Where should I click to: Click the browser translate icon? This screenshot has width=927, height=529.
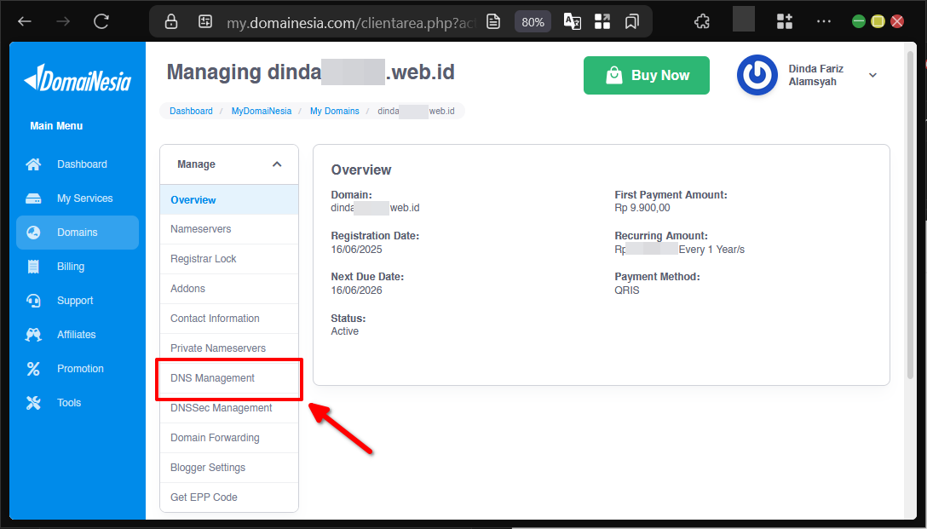pyautogui.click(x=572, y=22)
